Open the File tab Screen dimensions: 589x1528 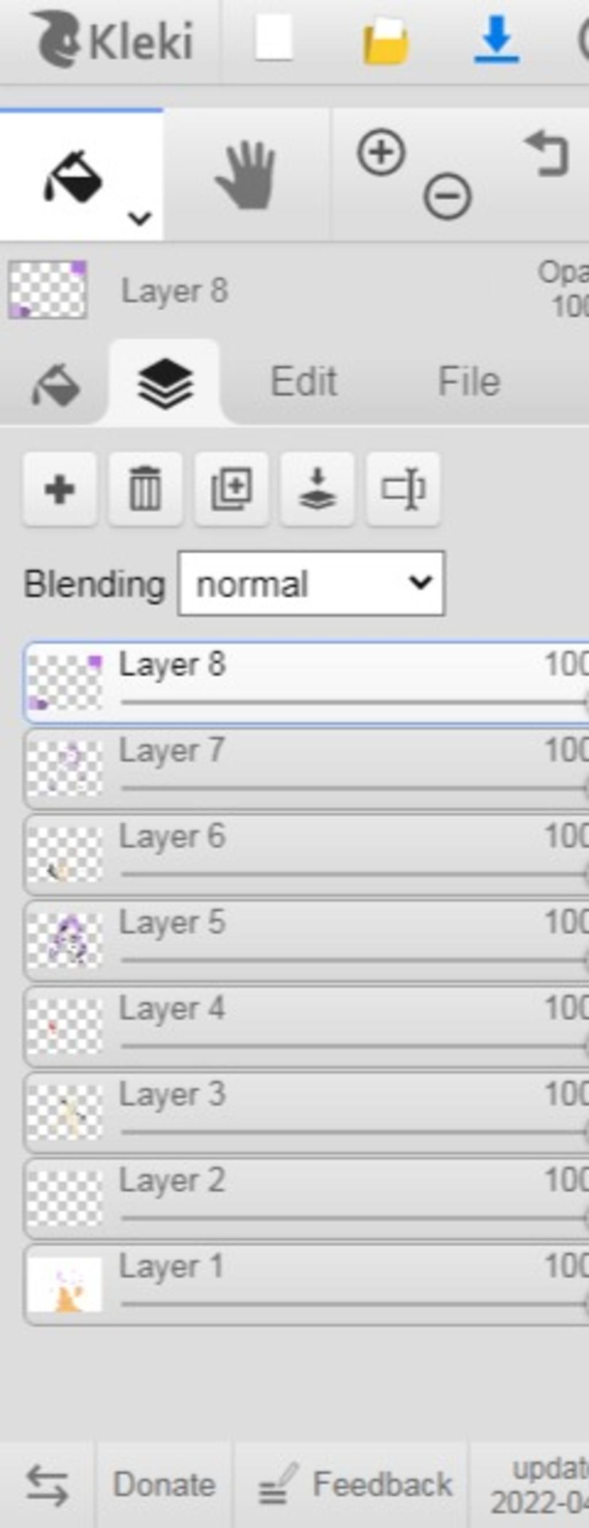469,381
